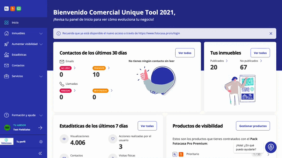Click the Estadísticas chart icon in sidebar
Screen dimensions: 282x158
tap(7, 55)
